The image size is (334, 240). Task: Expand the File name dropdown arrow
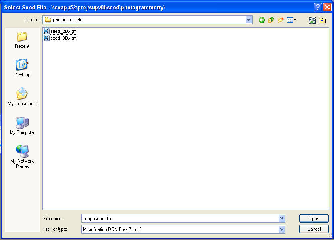(x=281, y=218)
